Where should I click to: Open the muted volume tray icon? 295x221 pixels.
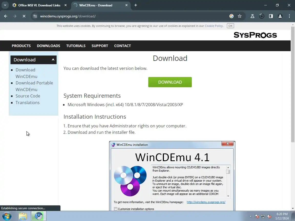coord(269,216)
